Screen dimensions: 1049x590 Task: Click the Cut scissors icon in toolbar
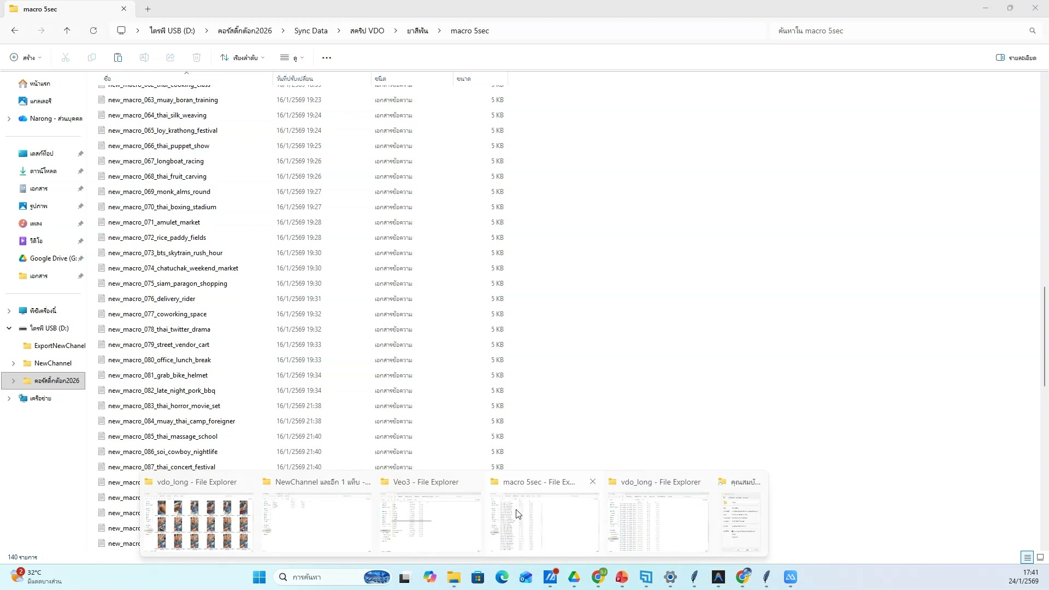pyautogui.click(x=66, y=57)
